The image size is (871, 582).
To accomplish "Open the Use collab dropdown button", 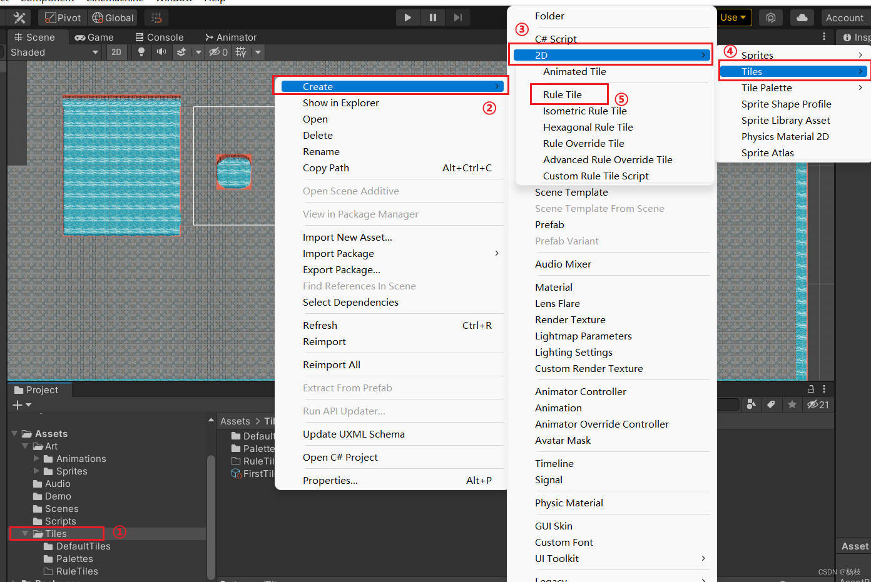I will [x=733, y=18].
